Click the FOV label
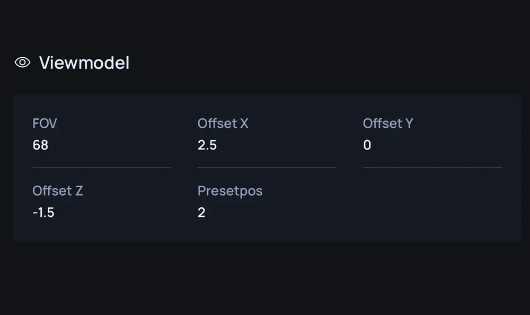Screen dimensions: 530x315 [45, 124]
